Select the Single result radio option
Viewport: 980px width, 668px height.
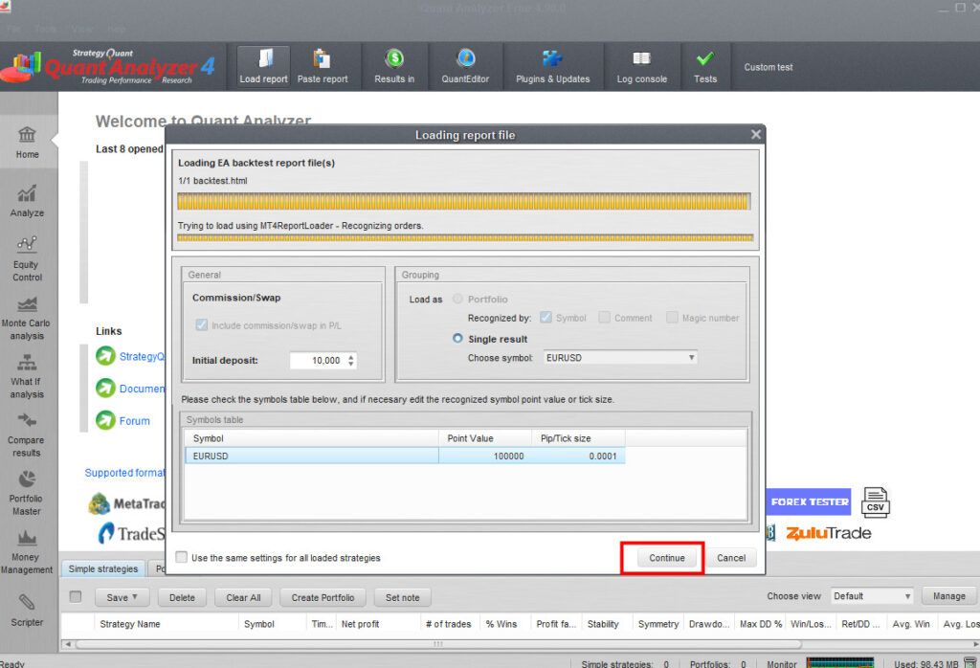click(457, 338)
